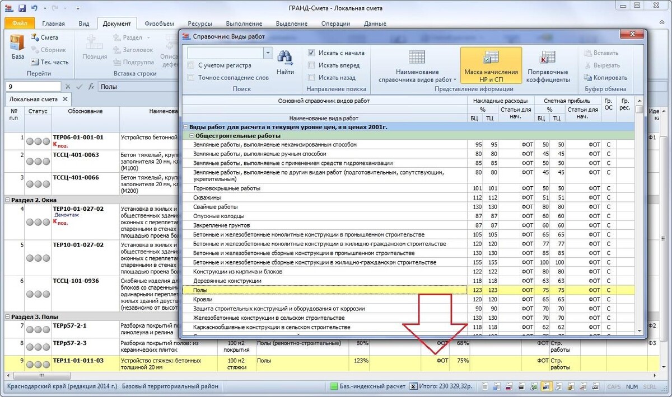Switch to the Вид ribbon tab
Screen dimensions: 672x397
[x=84, y=23]
